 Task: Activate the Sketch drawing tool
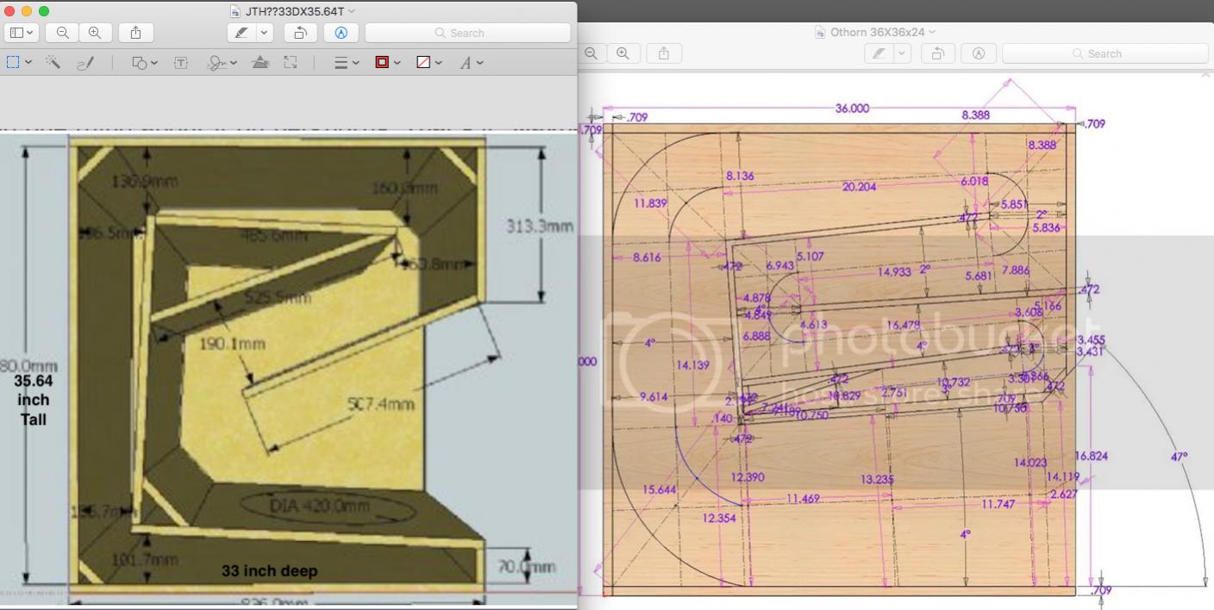tap(85, 62)
